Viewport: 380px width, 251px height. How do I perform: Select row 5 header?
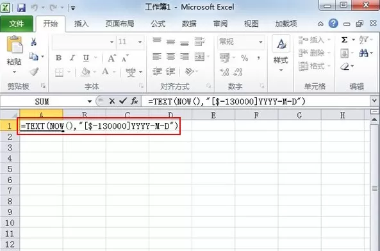[x=10, y=169]
